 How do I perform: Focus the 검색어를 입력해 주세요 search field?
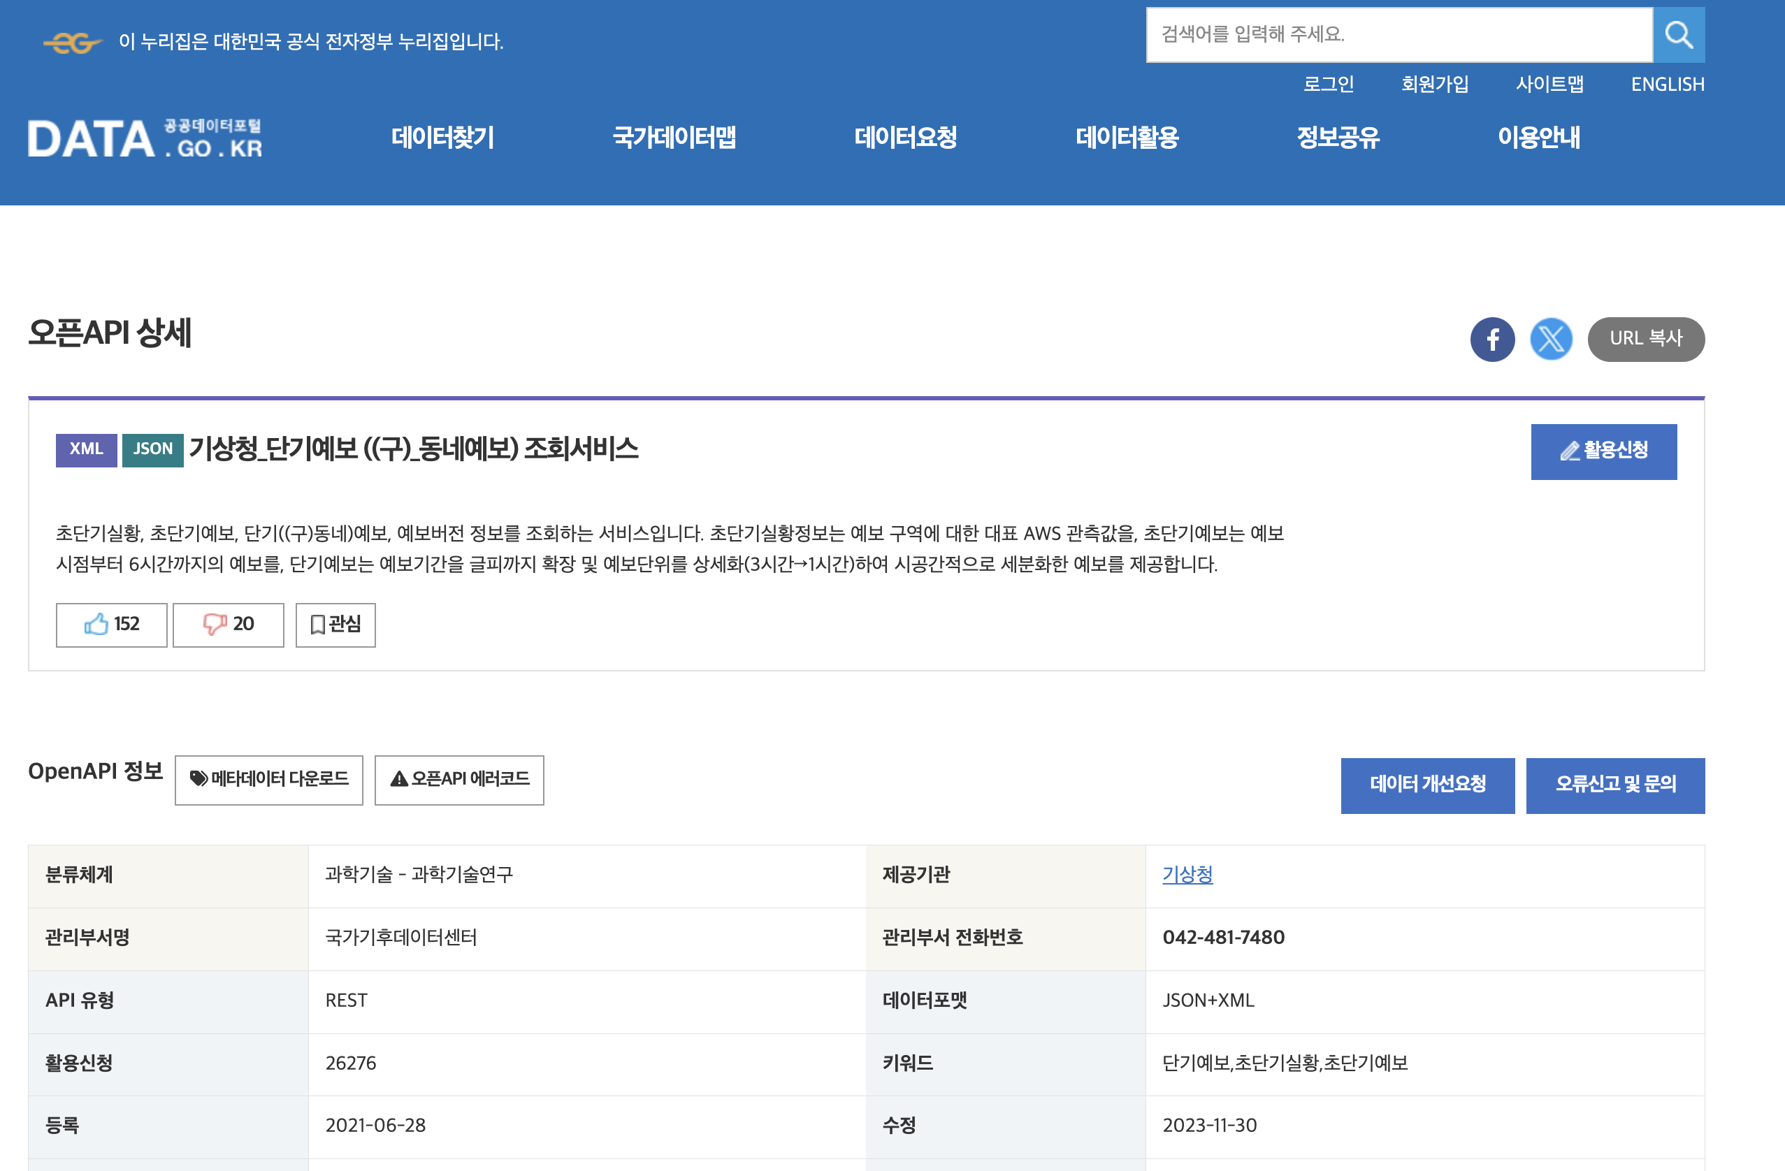tap(1399, 35)
